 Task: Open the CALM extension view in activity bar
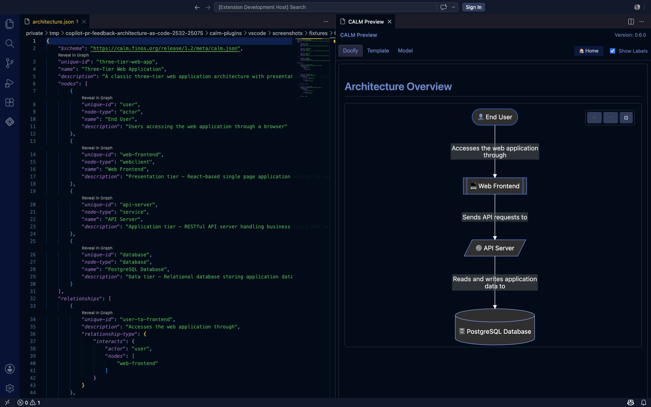point(10,122)
